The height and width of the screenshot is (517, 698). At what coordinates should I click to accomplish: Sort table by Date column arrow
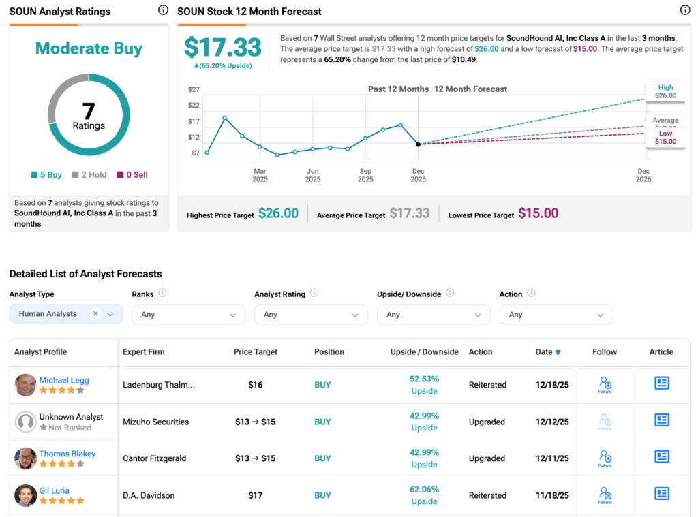558,353
